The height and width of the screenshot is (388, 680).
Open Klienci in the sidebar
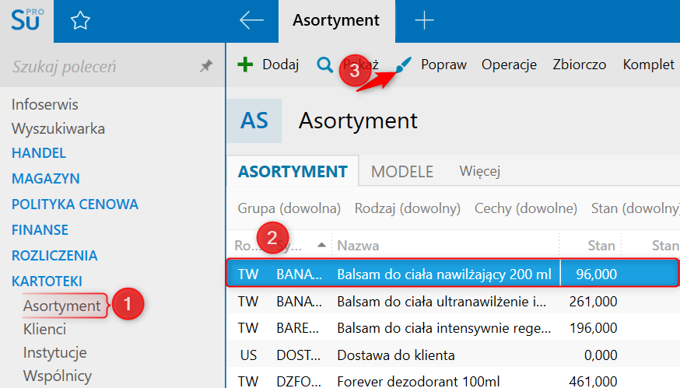[x=44, y=329]
